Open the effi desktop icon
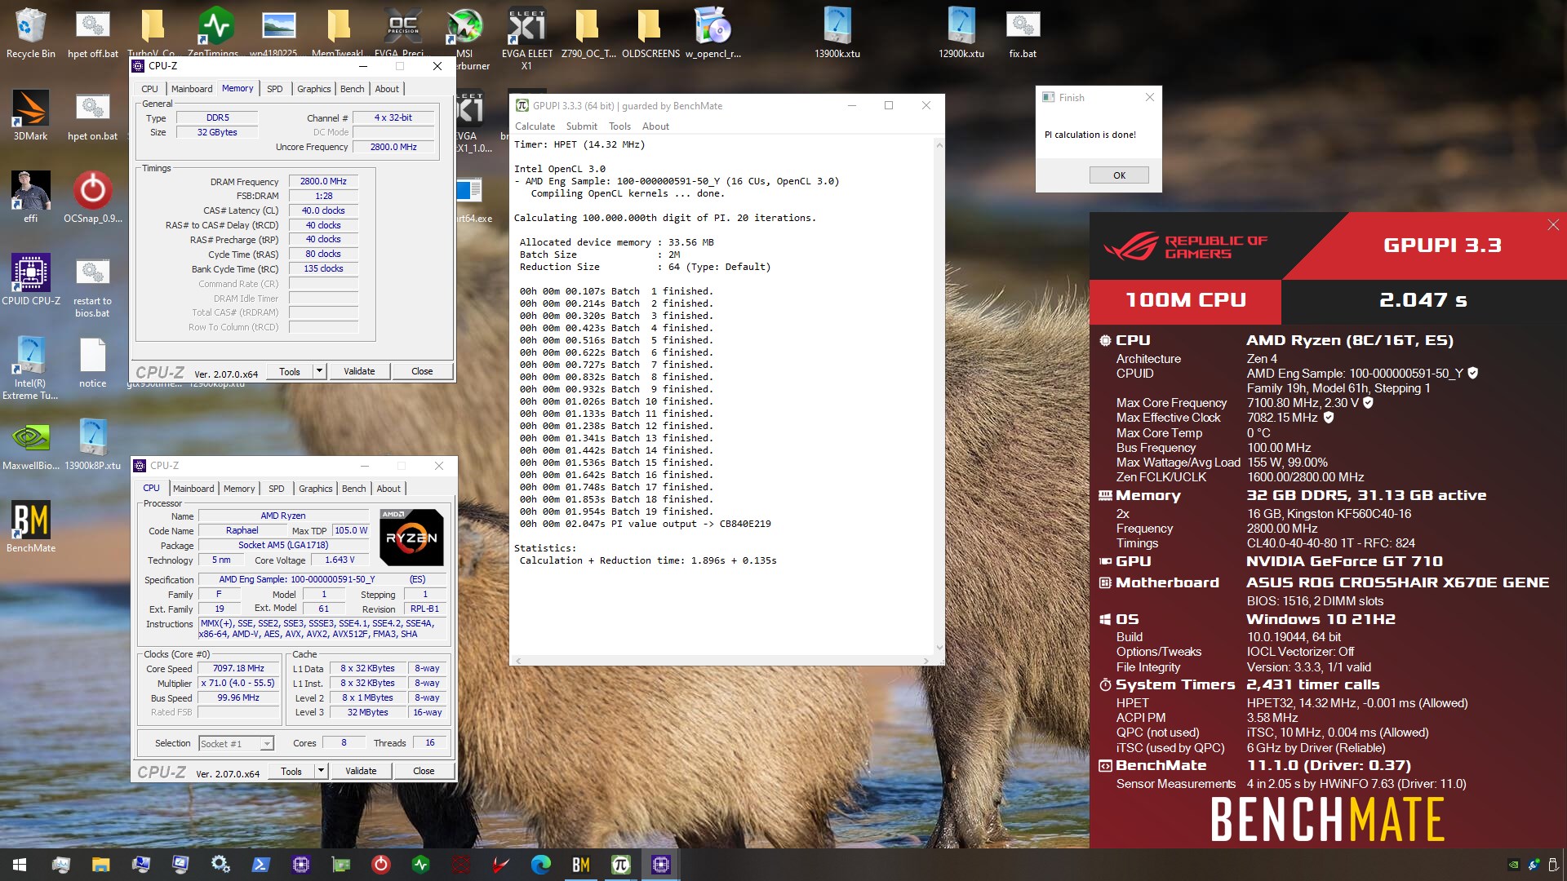This screenshot has width=1567, height=881. pos(31,197)
